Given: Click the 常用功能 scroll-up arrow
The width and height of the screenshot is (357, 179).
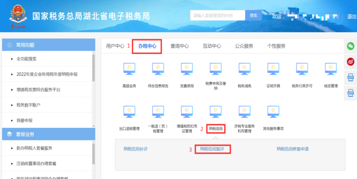Looking at the screenshot, I should click(94, 53).
